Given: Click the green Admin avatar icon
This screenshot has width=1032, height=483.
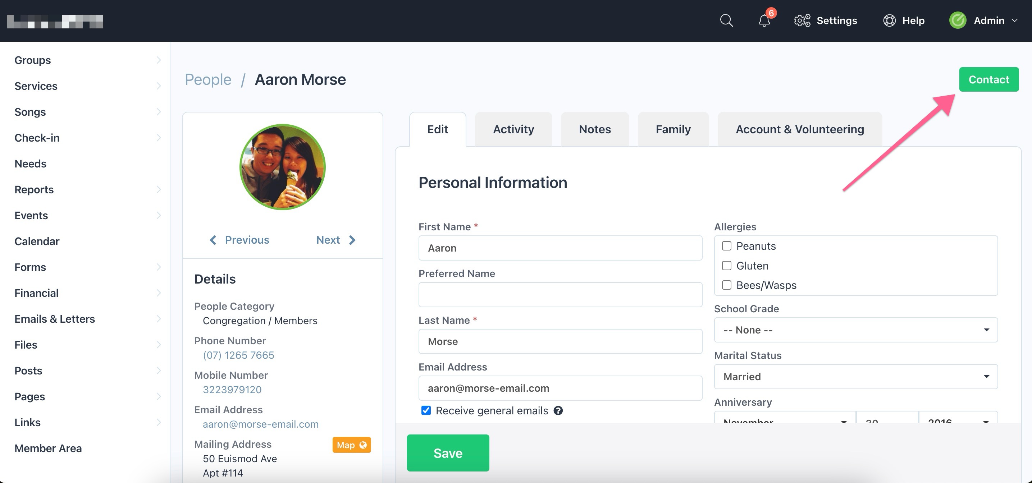Looking at the screenshot, I should [958, 20].
